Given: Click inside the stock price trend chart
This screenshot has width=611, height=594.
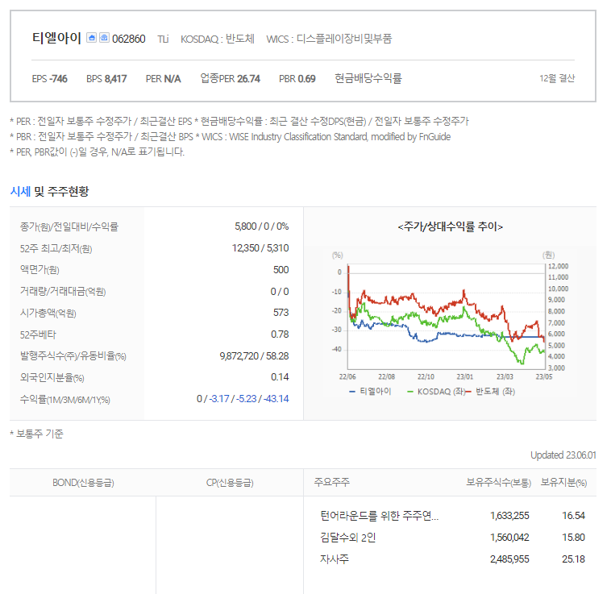Looking at the screenshot, I should tap(447, 316).
